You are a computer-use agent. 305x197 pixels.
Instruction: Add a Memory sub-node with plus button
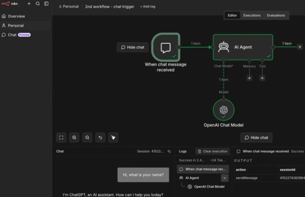[x=249, y=78]
